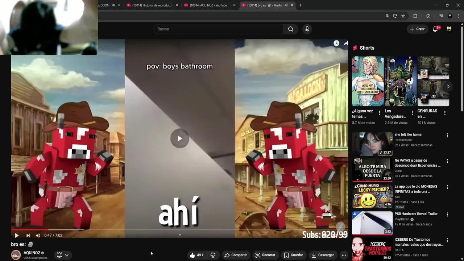
Task: Open 'CENSURAS en...' Short thumbnail
Action: [433, 81]
